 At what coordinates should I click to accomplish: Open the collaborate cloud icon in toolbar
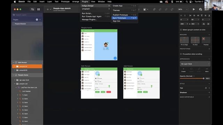click(201, 9)
